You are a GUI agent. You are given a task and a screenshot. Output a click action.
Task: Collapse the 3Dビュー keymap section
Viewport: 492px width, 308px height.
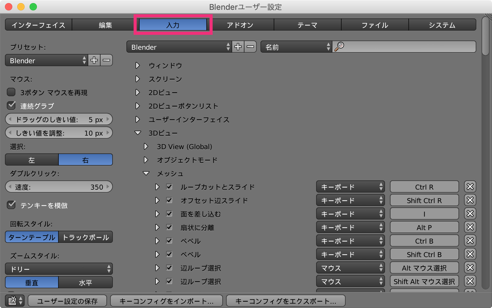pyautogui.click(x=138, y=133)
